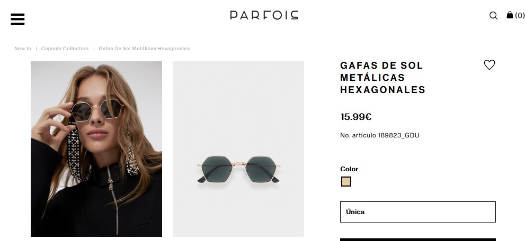Image resolution: width=525 pixels, height=241 pixels.
Task: Click the article number 189823_GDU
Action: pos(379,135)
